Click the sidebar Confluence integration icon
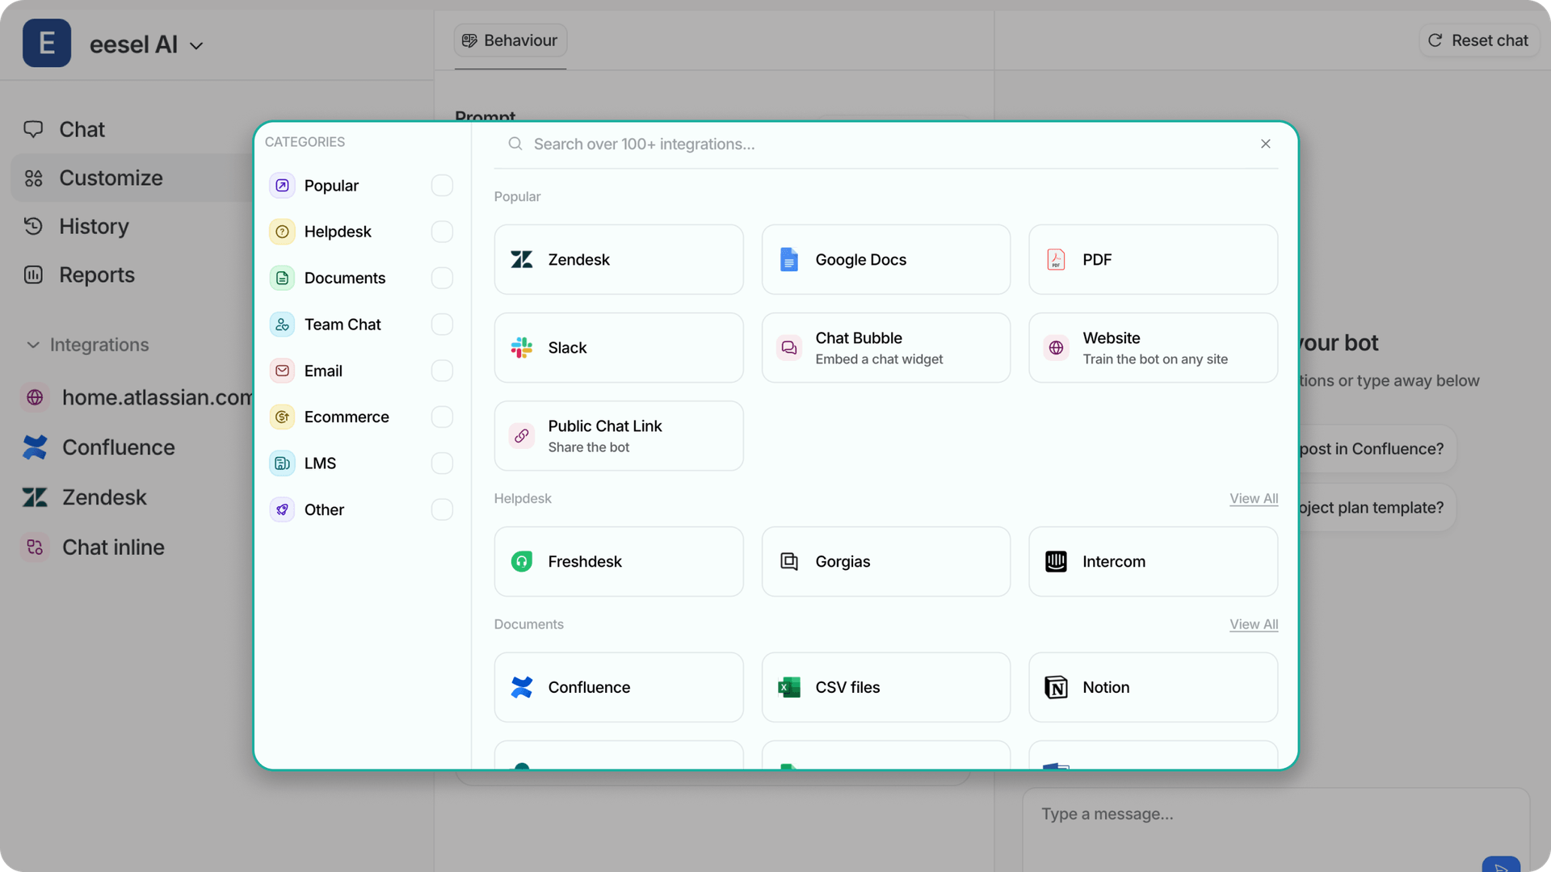Image resolution: width=1551 pixels, height=872 pixels. pos(35,447)
